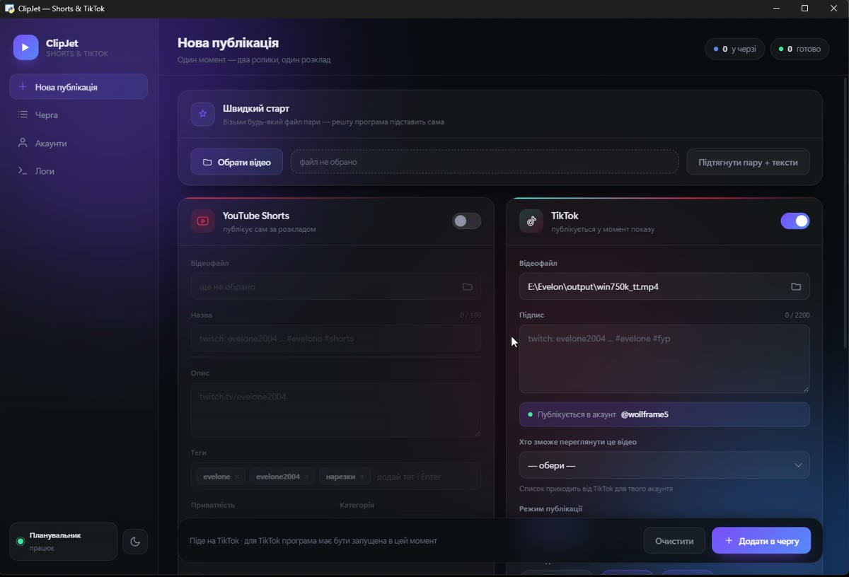
Task: Open Акаунти in the sidebar
Action: 79,143
